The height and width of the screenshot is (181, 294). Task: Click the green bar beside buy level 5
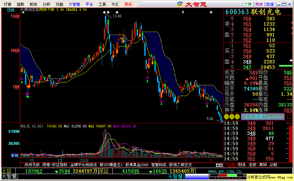tap(285, 66)
